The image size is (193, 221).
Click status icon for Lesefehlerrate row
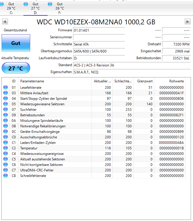[x=5, y=87]
